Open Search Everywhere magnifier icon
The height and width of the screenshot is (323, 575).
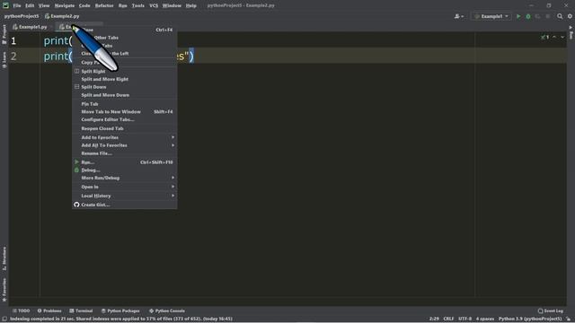coord(560,16)
